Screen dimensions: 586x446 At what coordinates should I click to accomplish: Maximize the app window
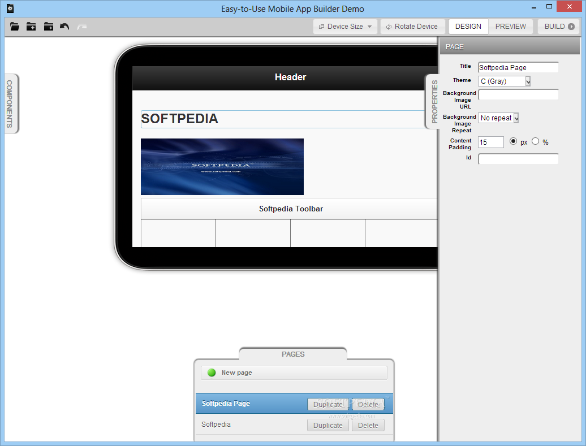[549, 6]
